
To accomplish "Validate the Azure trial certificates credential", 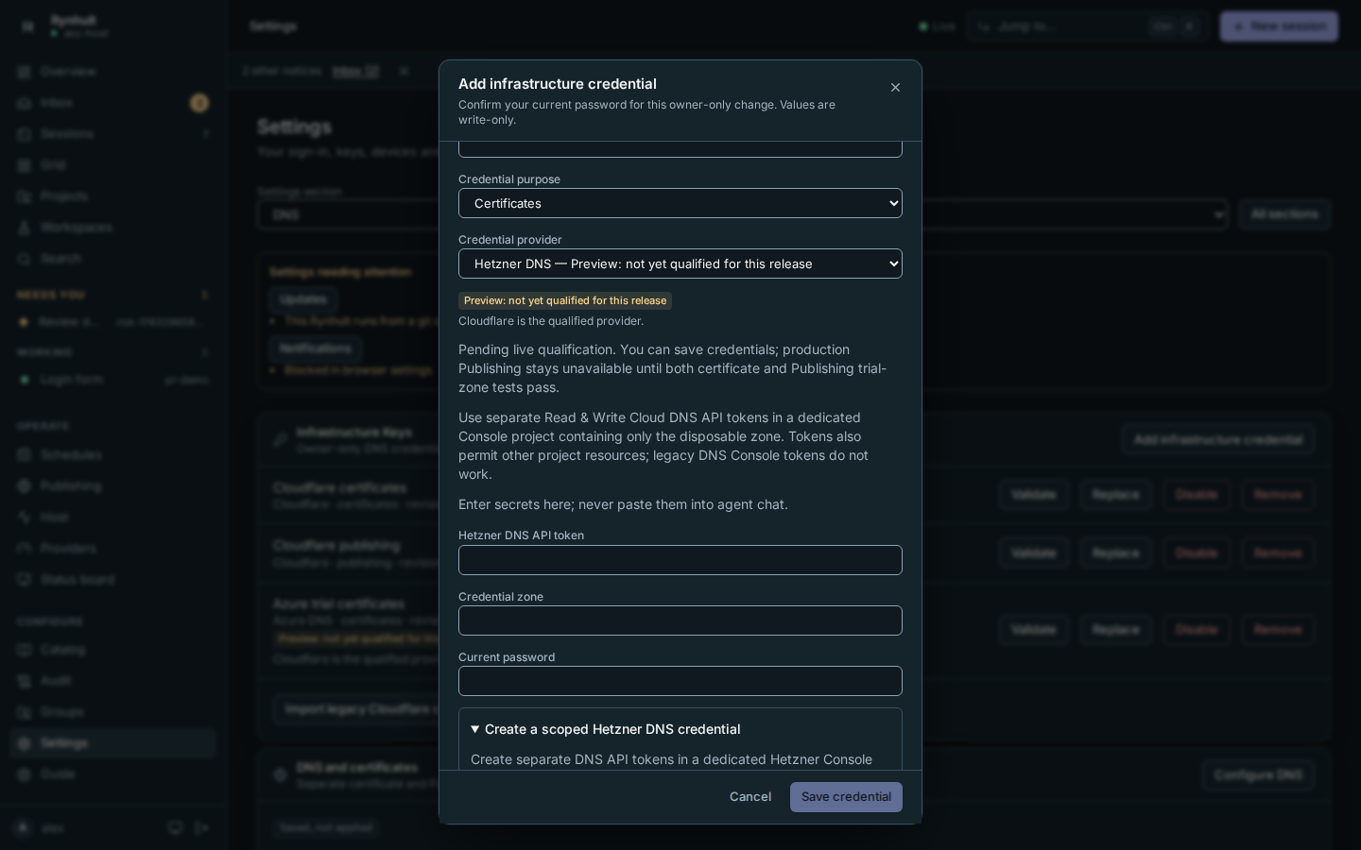I will [1033, 630].
